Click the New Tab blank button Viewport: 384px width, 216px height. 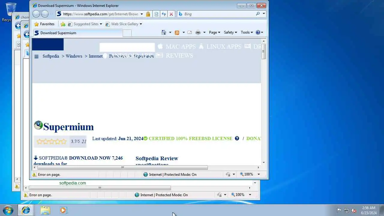[127, 33]
